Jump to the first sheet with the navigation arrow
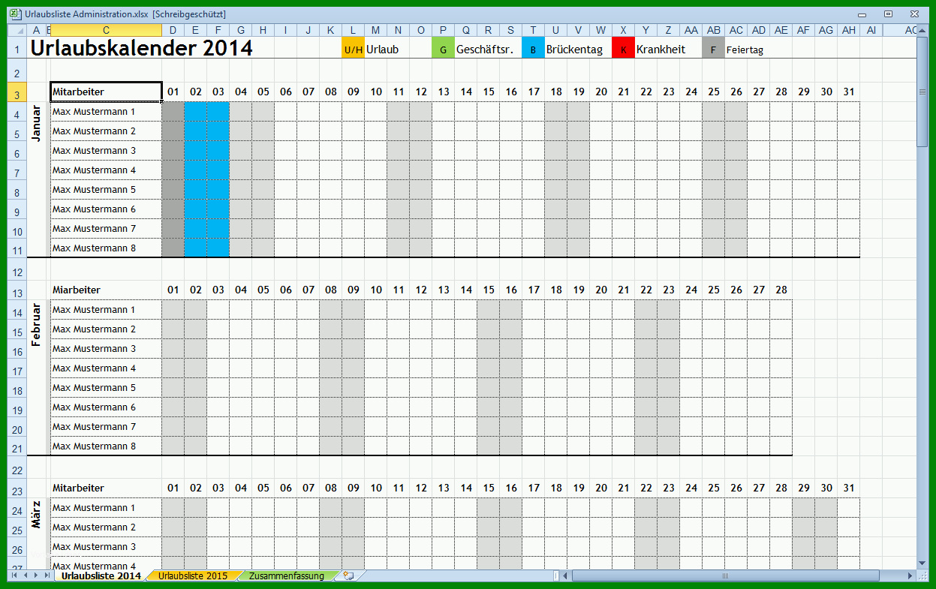The image size is (936, 589). coord(14,575)
